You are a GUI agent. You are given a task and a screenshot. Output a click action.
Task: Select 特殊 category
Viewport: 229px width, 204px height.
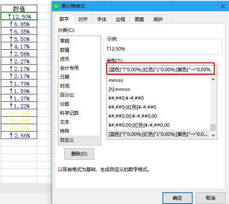[79, 131]
